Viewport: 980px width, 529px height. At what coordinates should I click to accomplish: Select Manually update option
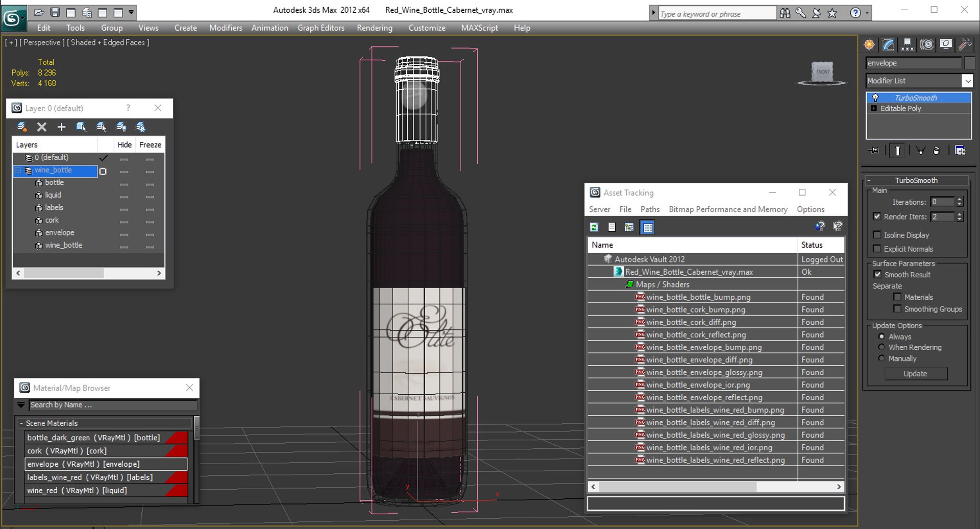click(x=881, y=358)
